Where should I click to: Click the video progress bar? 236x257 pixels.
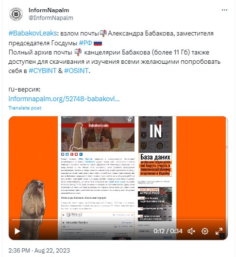[x=118, y=220]
